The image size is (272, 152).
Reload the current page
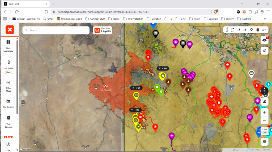(x=17, y=12)
